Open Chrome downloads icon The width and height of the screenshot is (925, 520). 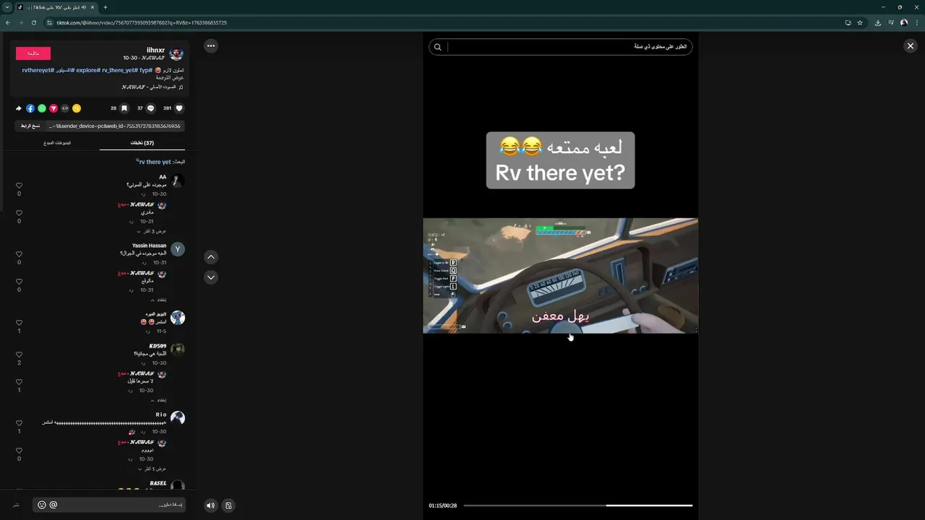click(877, 22)
